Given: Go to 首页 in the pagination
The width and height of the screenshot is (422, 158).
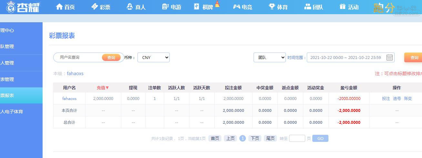Looking at the screenshot, I should tap(215, 138).
